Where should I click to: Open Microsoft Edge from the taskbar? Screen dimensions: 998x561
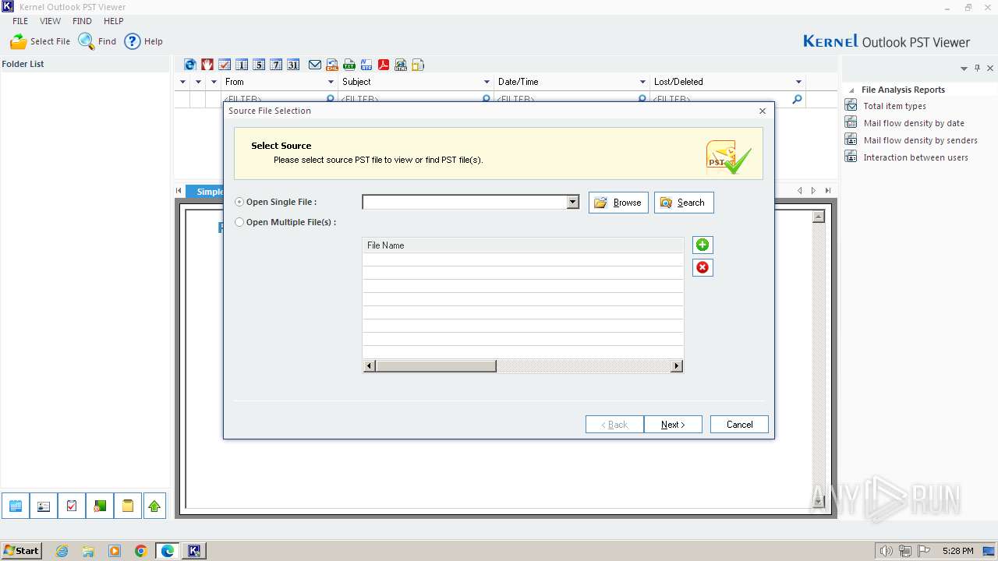coord(168,551)
